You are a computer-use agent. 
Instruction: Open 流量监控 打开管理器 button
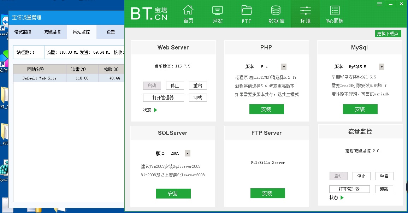350,189
